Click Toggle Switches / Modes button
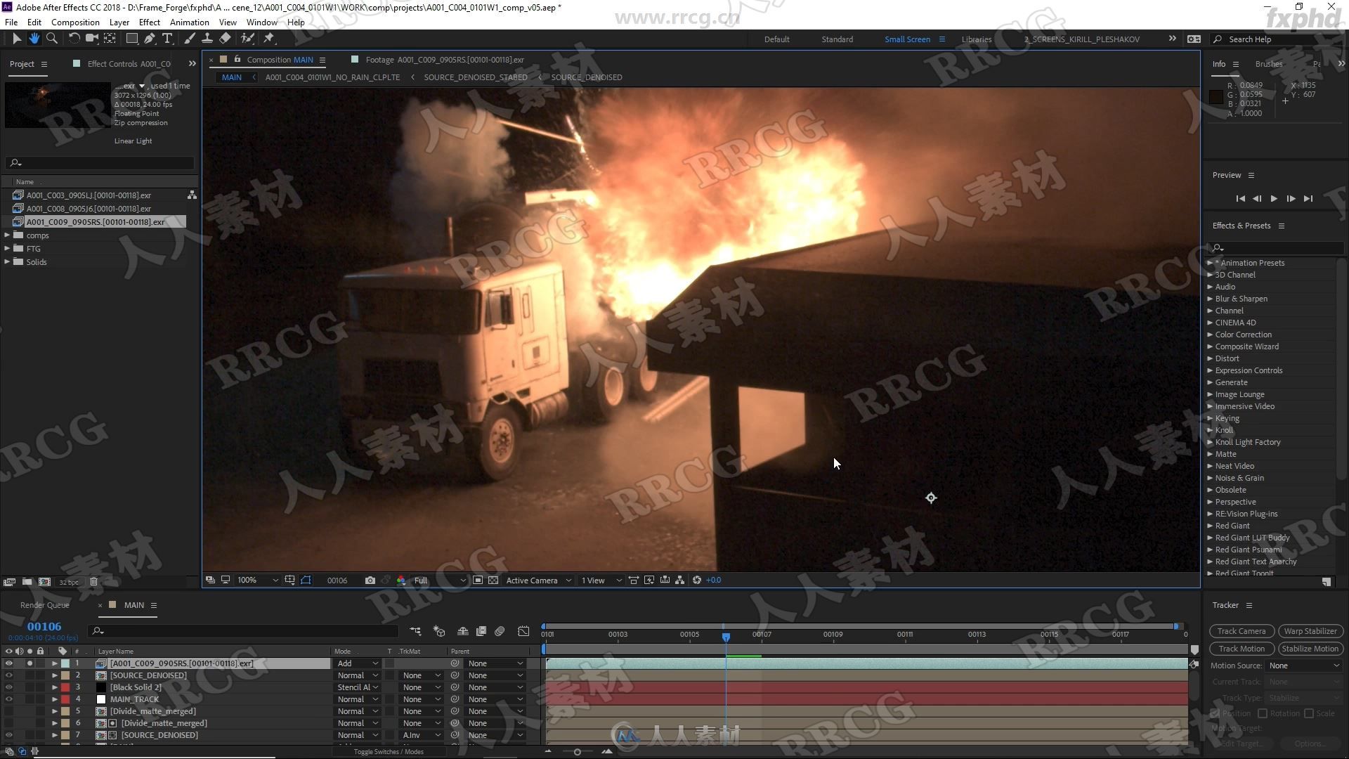 click(389, 752)
